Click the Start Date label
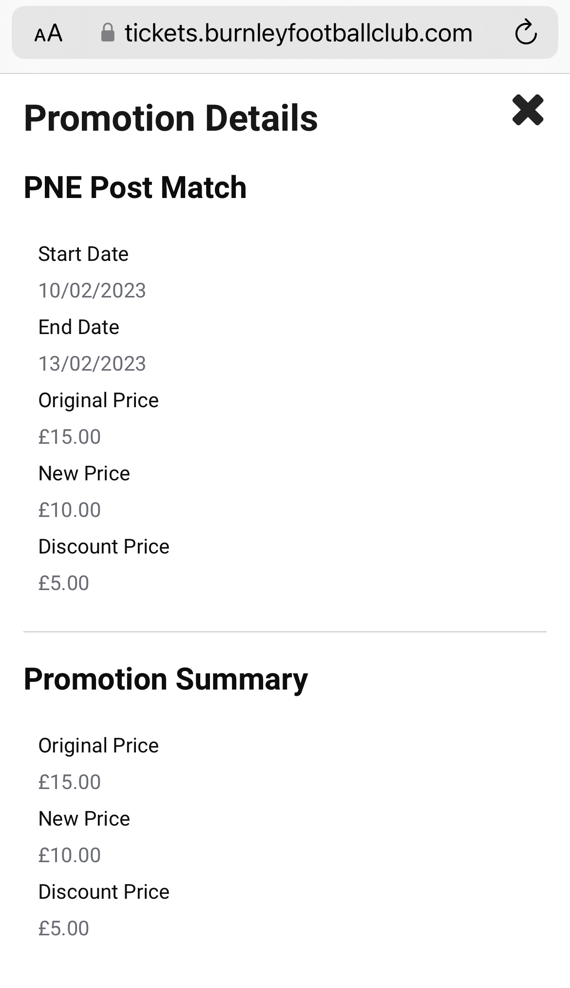570x988 pixels. tap(83, 254)
